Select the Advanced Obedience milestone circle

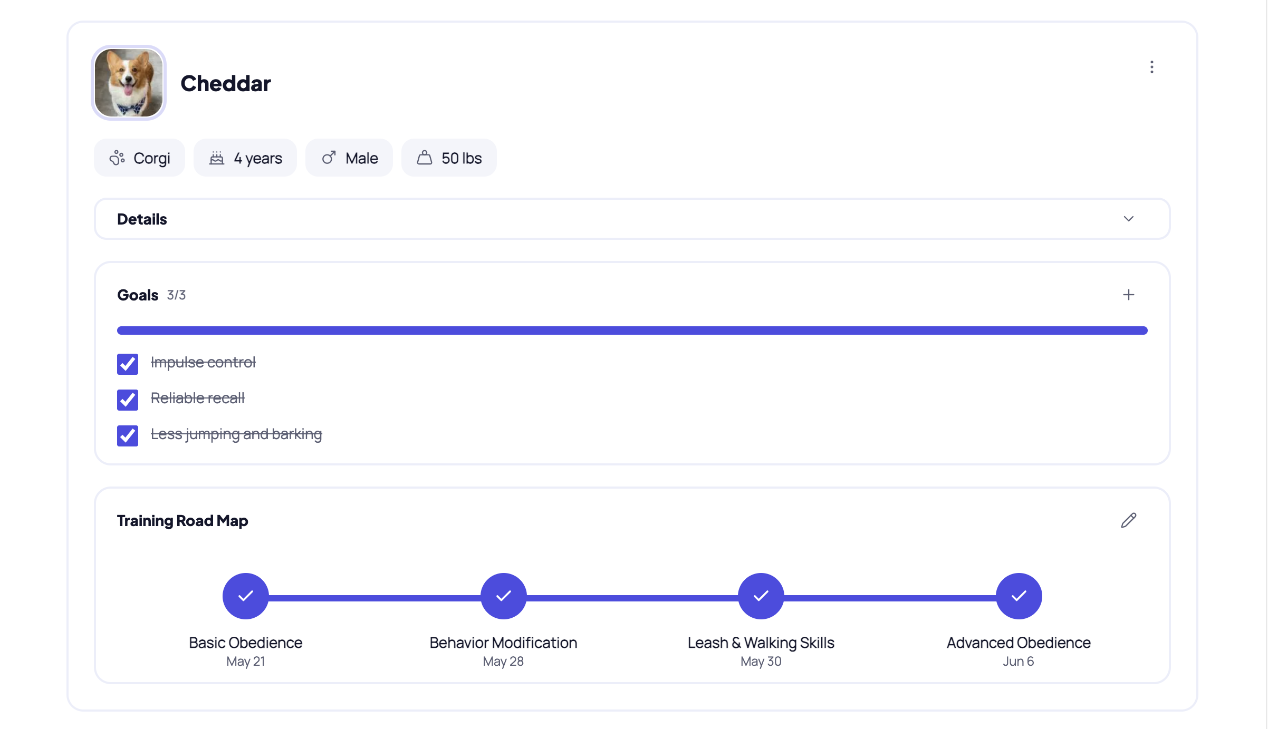coord(1019,596)
